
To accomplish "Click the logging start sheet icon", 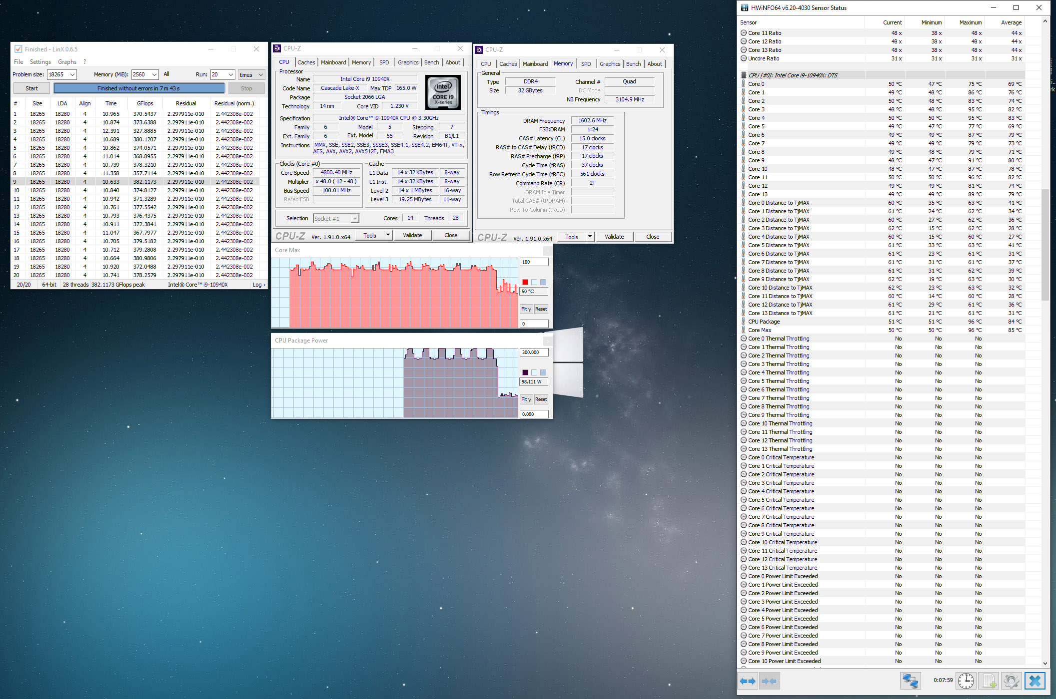I will [989, 681].
